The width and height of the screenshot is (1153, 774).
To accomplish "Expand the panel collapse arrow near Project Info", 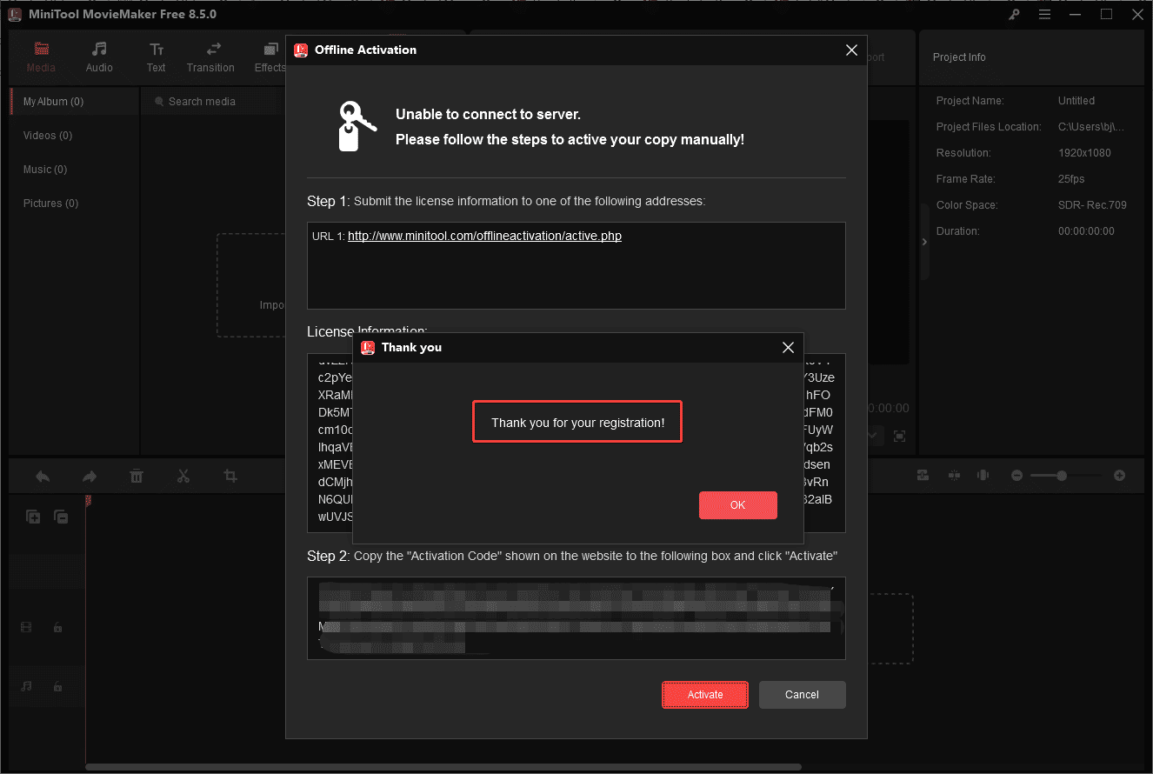I will 924,242.
